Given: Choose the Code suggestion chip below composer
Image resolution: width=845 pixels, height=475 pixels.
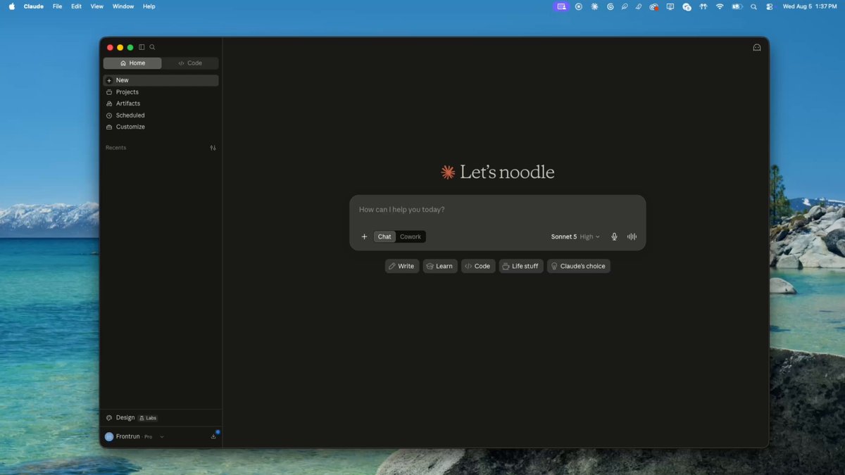Looking at the screenshot, I should (x=478, y=266).
